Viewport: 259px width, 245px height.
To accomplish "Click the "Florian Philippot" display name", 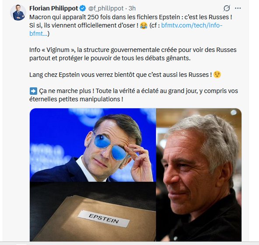I will pos(53,8).
